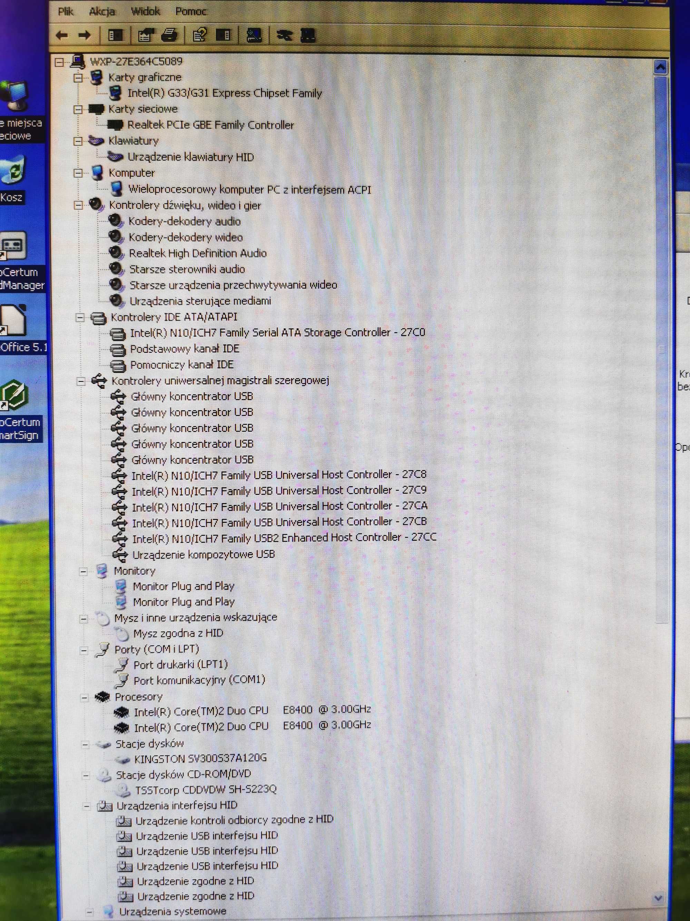The height and width of the screenshot is (921, 690).
Task: Collapse Kontrolery IDE ATA/ATAPI category
Action: 80,318
